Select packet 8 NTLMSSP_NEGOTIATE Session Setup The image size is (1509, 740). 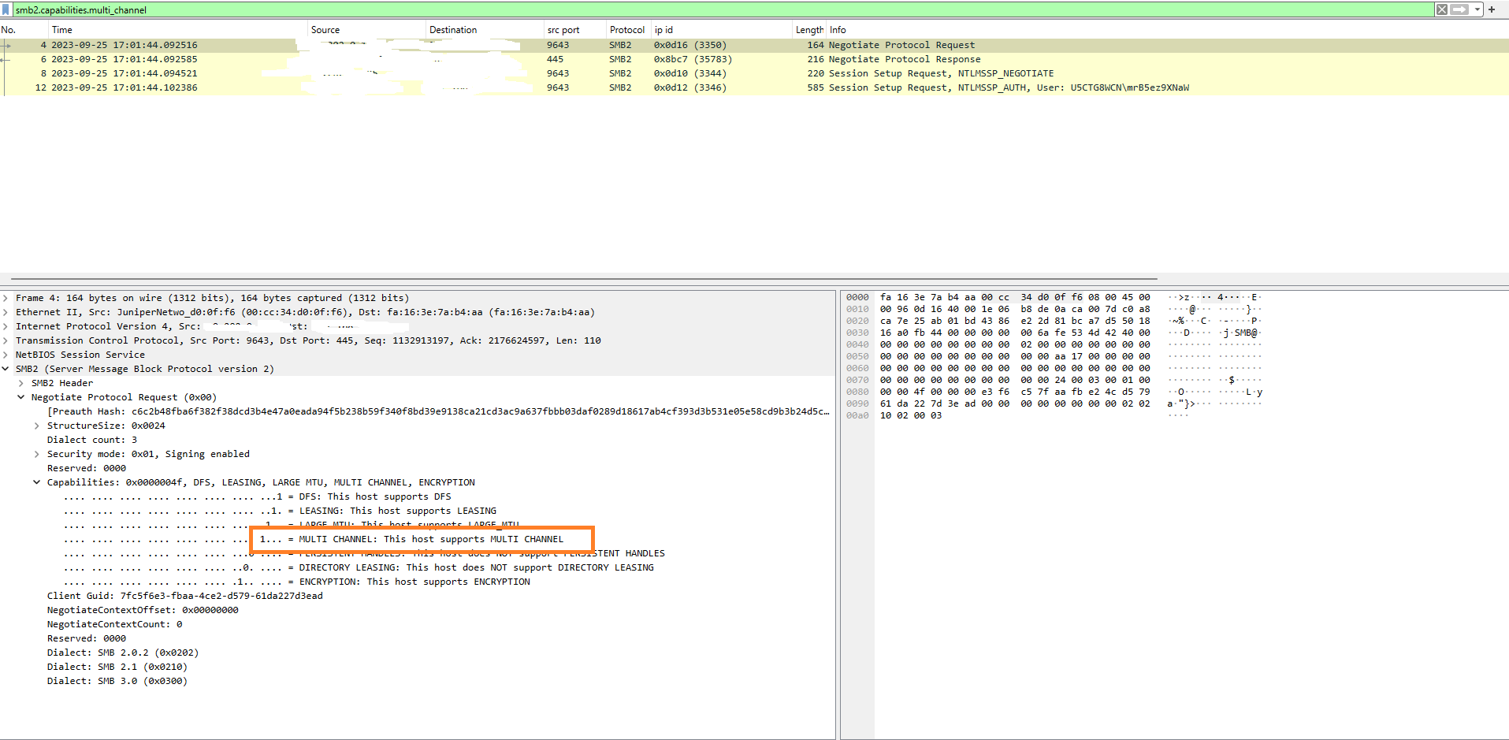click(754, 73)
